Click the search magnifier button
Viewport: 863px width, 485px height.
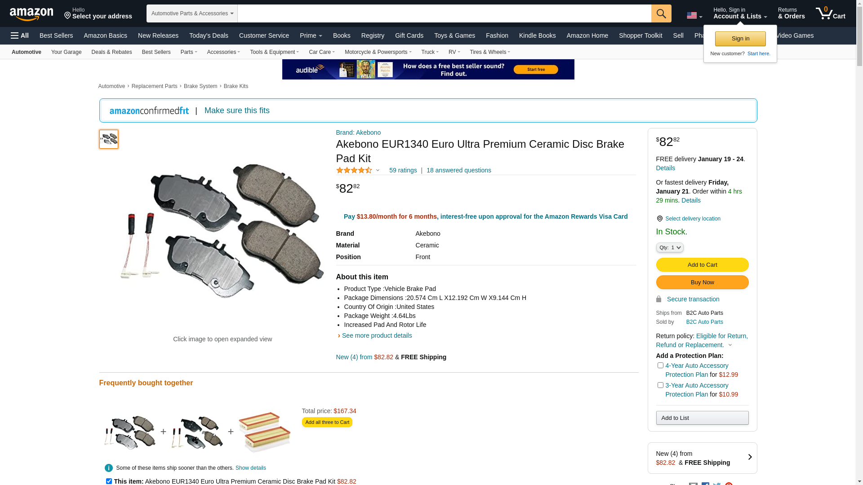(x=661, y=13)
